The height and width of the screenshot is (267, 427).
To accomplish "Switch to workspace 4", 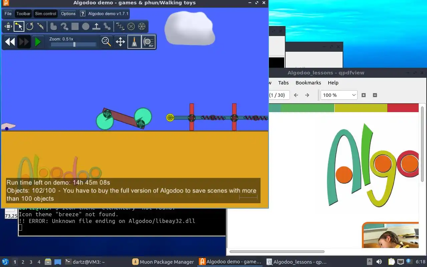I will pyautogui.click(x=39, y=262).
